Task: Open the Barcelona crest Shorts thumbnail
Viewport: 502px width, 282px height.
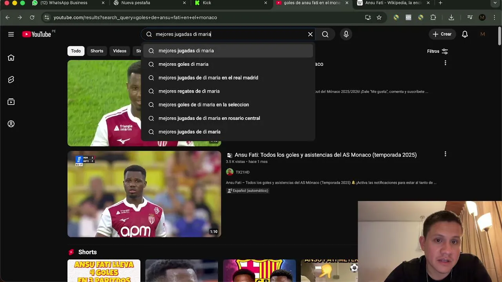Action: coord(260,271)
